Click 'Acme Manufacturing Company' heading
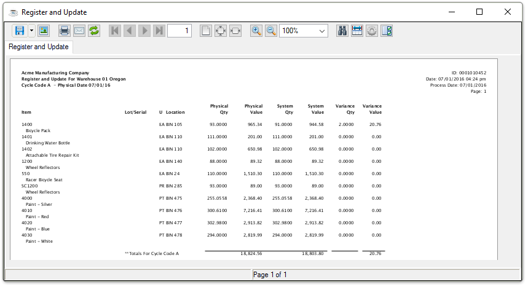Image resolution: width=528 pixels, height=287 pixels. pyautogui.click(x=55, y=73)
